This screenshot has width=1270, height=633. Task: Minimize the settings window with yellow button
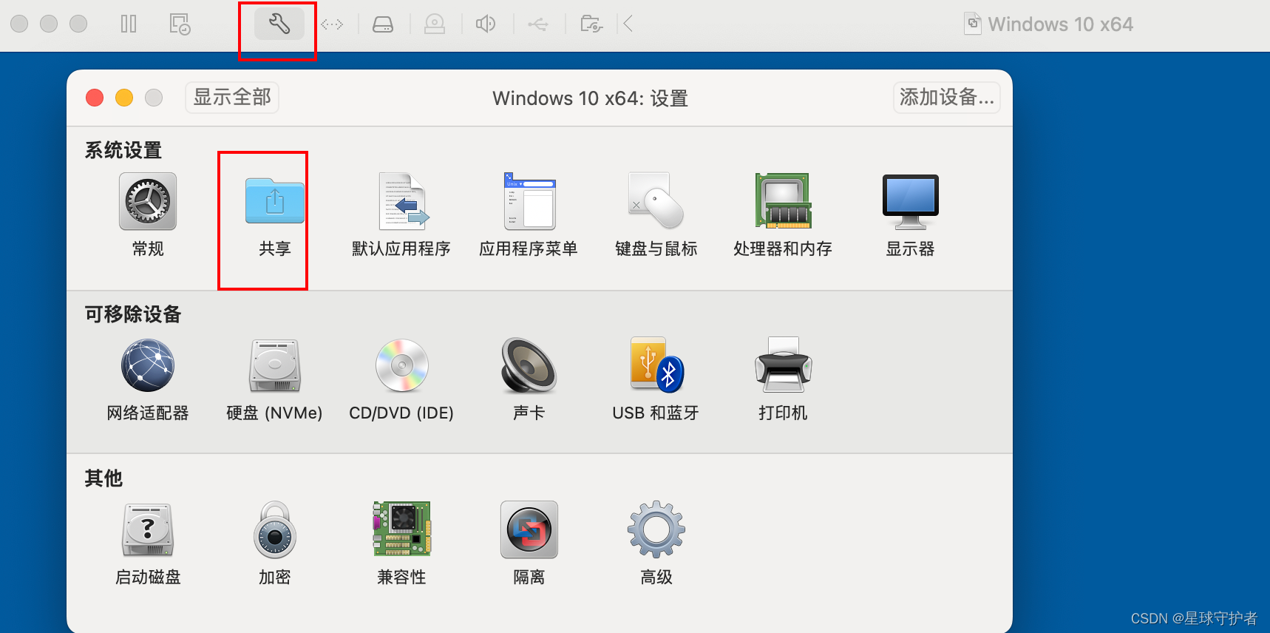124,98
